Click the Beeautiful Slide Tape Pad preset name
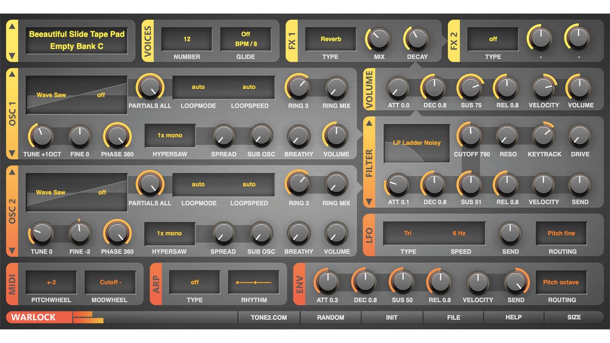This screenshot has width=610, height=343. coord(76,34)
